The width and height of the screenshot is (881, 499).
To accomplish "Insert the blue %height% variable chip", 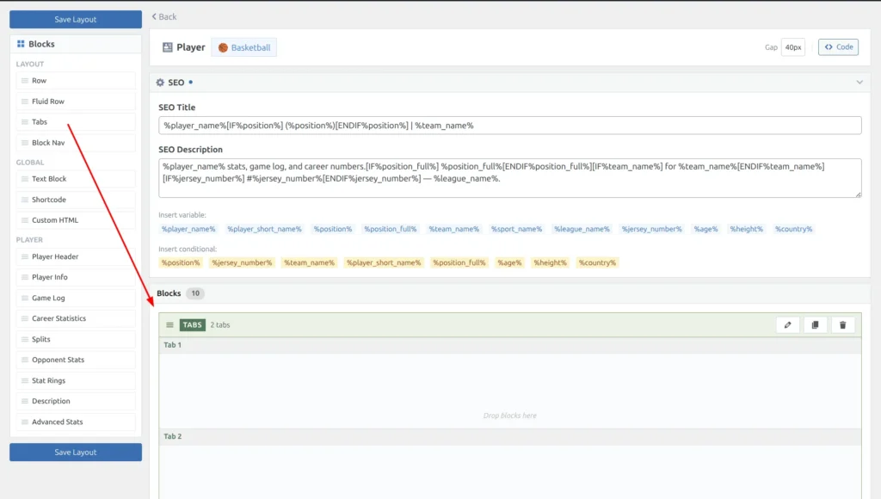I will pyautogui.click(x=746, y=229).
